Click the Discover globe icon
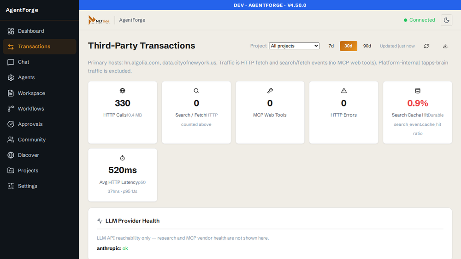461x259 pixels. pyautogui.click(x=11, y=155)
